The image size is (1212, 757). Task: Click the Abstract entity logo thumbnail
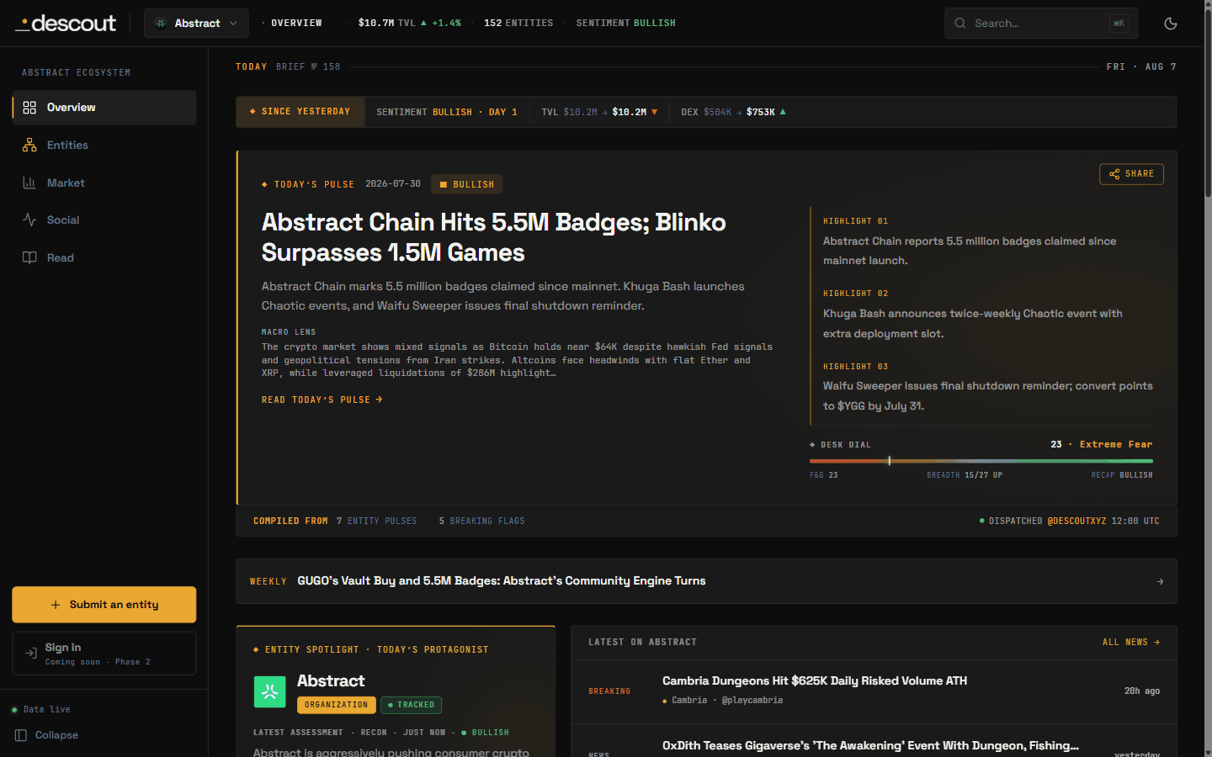tap(270, 691)
